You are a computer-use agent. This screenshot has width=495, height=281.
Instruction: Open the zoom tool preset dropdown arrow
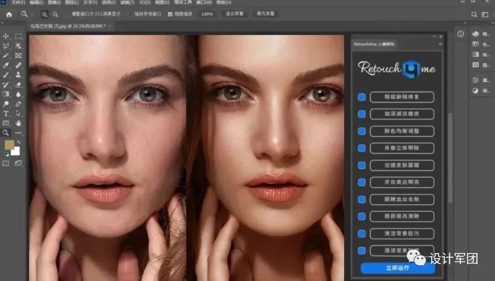point(33,15)
